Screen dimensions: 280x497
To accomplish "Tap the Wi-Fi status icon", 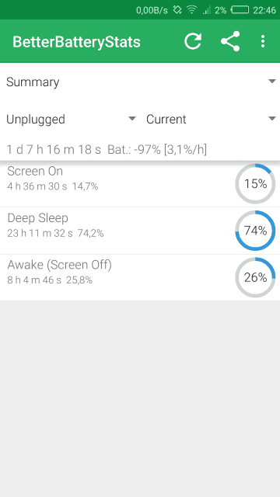I will [x=192, y=10].
